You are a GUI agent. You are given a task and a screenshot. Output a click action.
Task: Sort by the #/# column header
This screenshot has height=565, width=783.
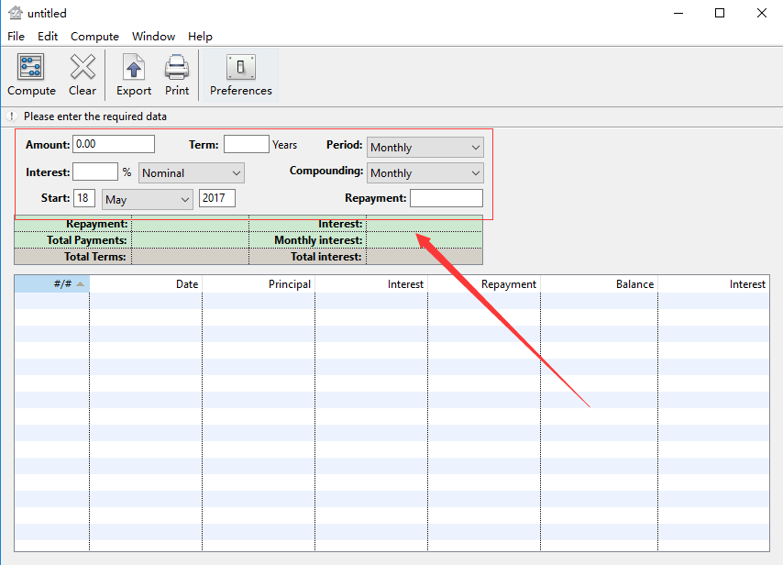coord(50,283)
